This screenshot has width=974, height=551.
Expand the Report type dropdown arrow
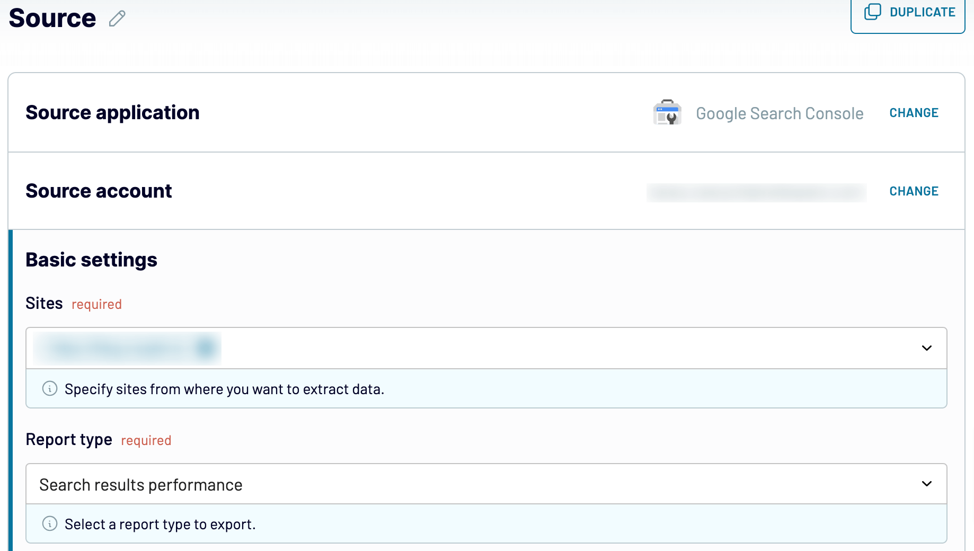point(926,484)
